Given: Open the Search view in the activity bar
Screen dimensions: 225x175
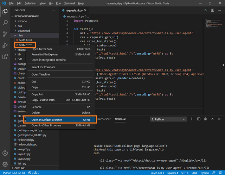Looking at the screenshot, I should (x=5, y=23).
